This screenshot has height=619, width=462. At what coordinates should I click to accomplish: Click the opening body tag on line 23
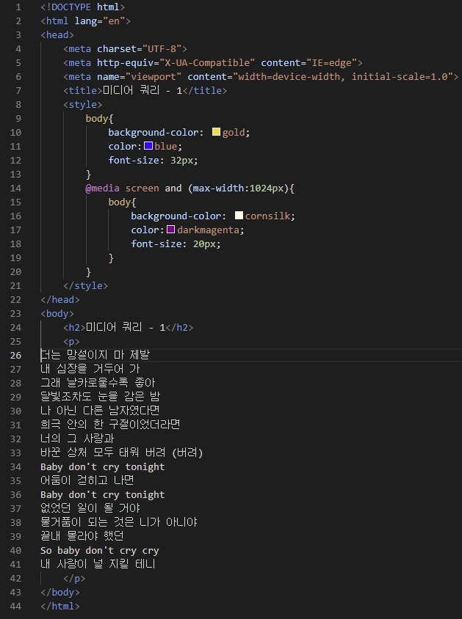57,313
